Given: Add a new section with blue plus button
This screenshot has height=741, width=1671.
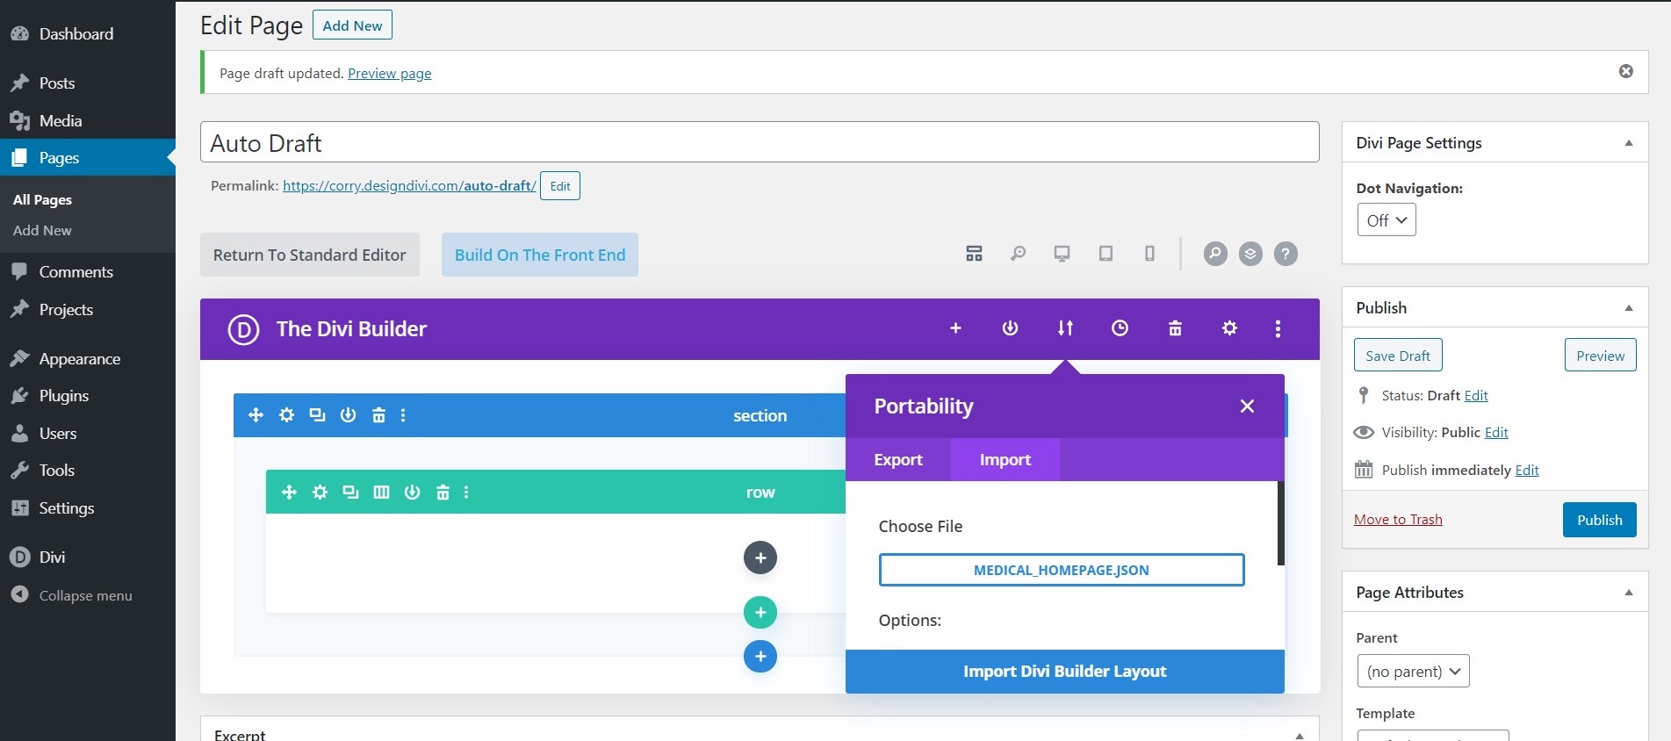Looking at the screenshot, I should click(760, 656).
